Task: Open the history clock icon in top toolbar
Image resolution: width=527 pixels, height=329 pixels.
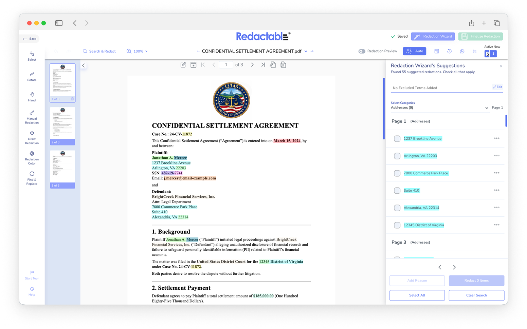Action: (449, 51)
